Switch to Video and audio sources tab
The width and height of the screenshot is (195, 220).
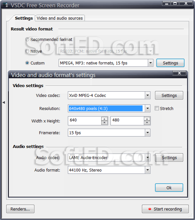coord(60,18)
